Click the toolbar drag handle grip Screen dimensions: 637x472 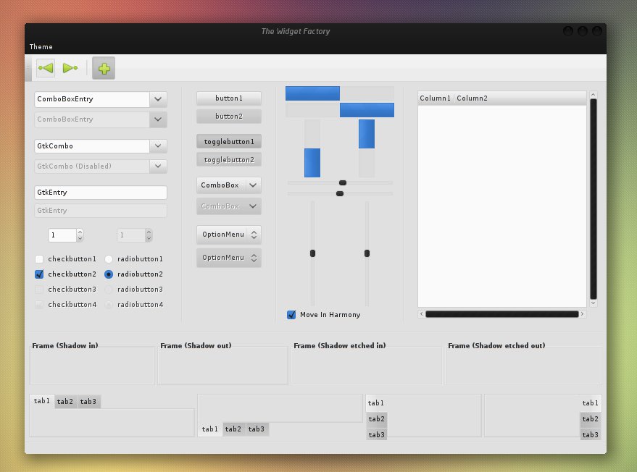(28, 68)
